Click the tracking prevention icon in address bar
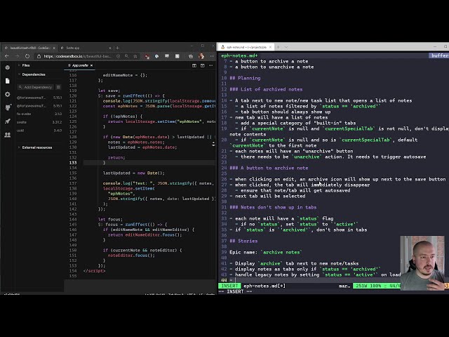Image resolution: width=449 pixels, height=337 pixels. click(x=118, y=56)
